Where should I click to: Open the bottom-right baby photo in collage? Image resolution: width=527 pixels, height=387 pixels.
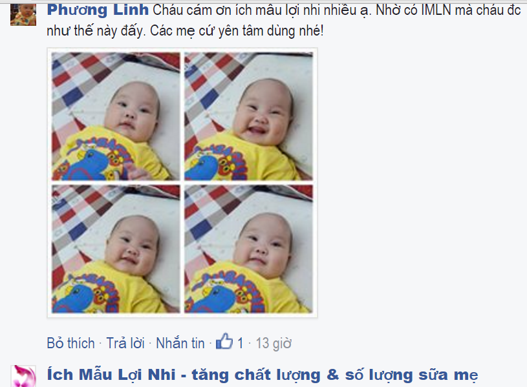tap(249, 249)
